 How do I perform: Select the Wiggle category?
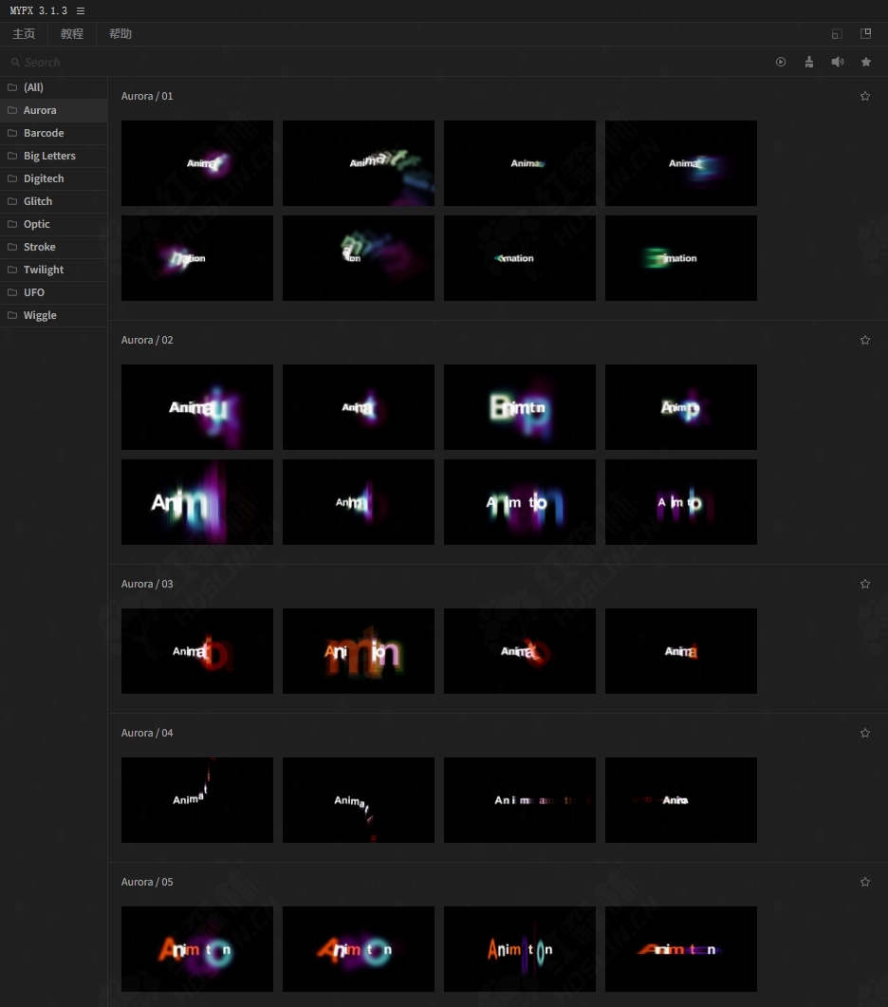click(x=54, y=315)
